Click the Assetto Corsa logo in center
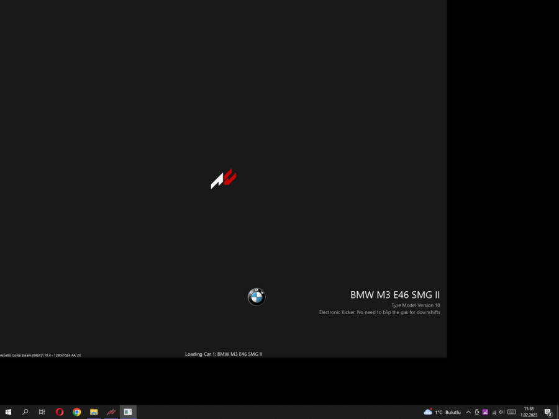 (x=224, y=179)
